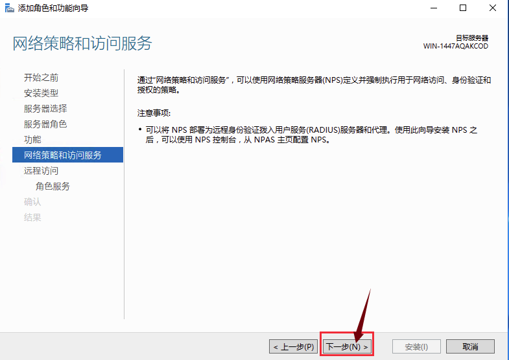Switch to the 功能 step
509x360 pixels.
[32, 140]
